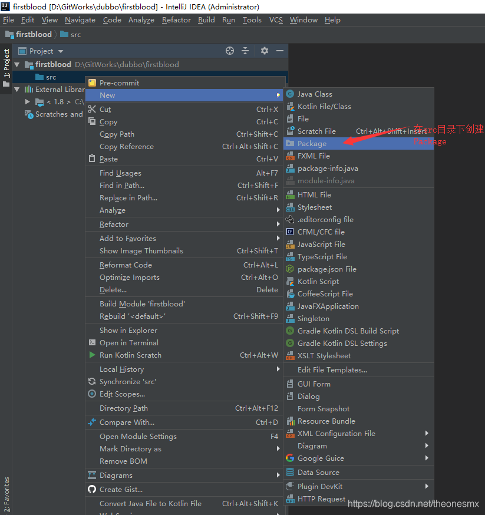Click the TypeScript File icon
The width and height of the screenshot is (485, 515).
click(290, 257)
